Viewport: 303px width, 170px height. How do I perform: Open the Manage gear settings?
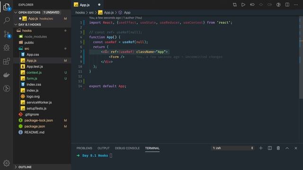(x=7, y=163)
